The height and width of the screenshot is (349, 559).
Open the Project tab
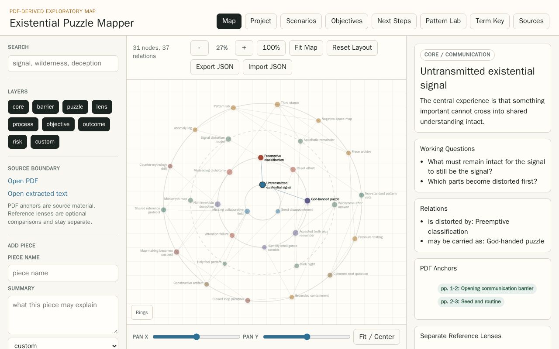click(x=261, y=21)
